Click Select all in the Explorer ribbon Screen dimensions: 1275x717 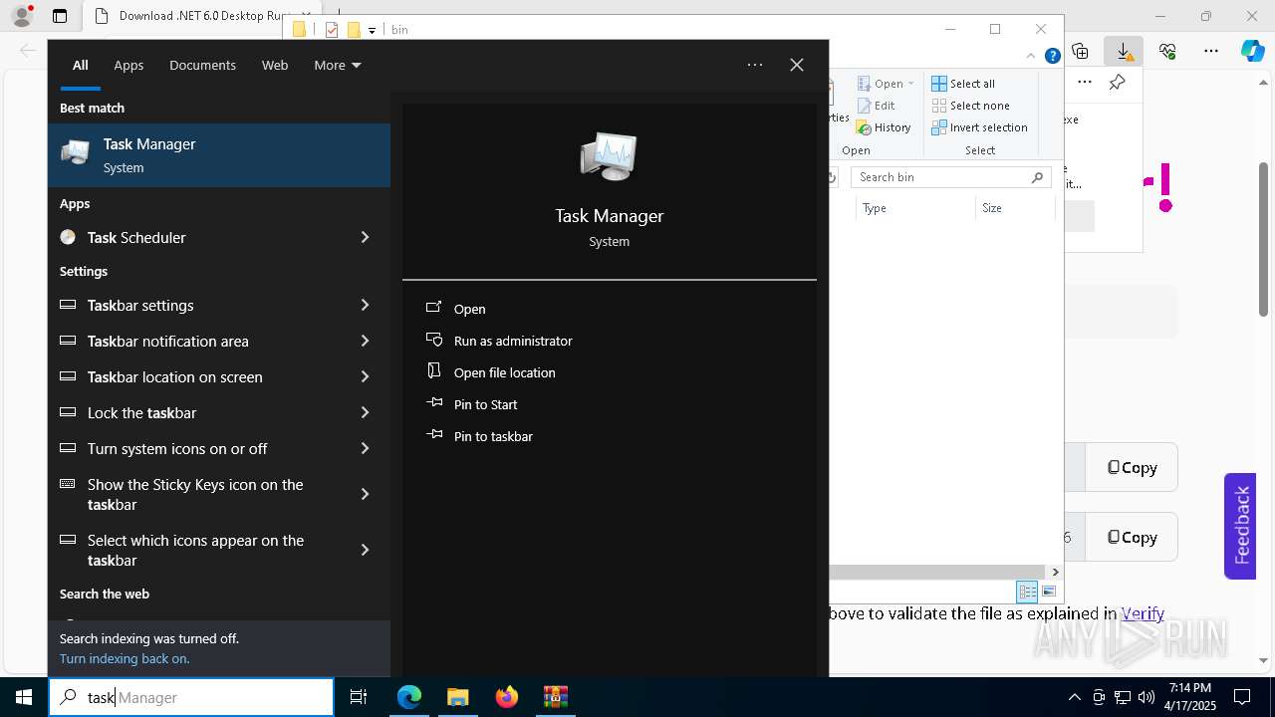point(963,84)
